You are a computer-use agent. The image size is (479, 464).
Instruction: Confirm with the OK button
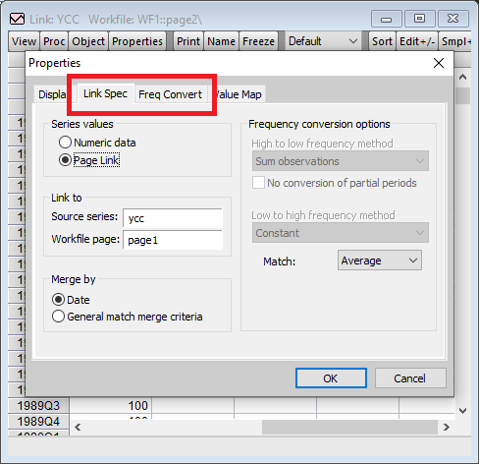tap(331, 378)
